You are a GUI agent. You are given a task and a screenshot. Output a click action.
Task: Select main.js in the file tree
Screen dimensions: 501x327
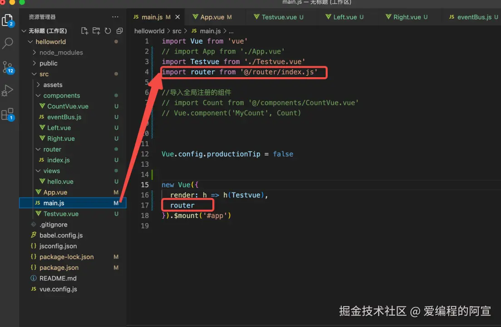tap(73, 203)
